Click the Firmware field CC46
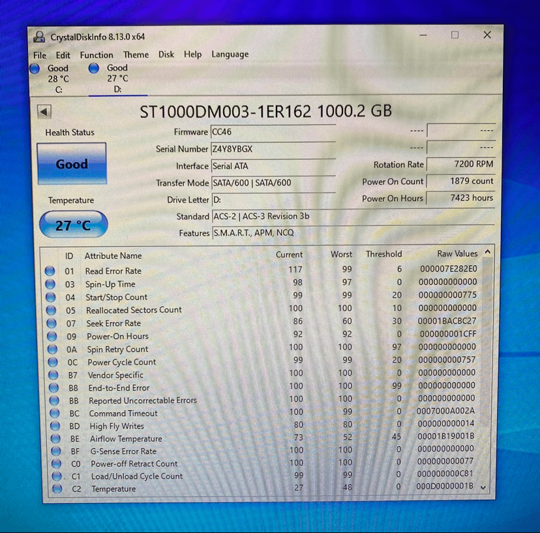Viewport: 540px width, 533px height. (273, 132)
